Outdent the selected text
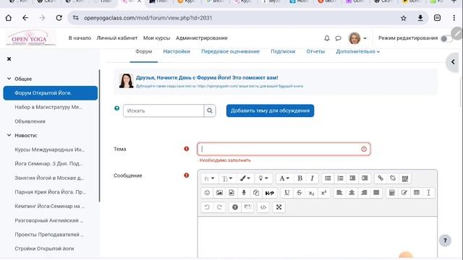Viewport: 463px width, 260px height. pyautogui.click(x=352, y=178)
